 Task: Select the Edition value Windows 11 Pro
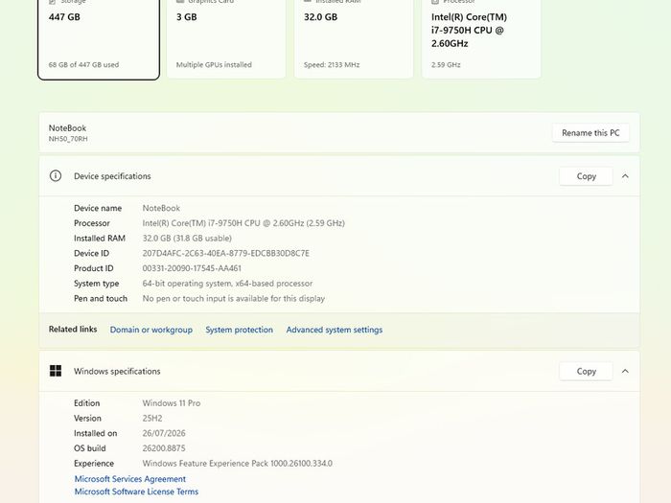click(x=172, y=403)
